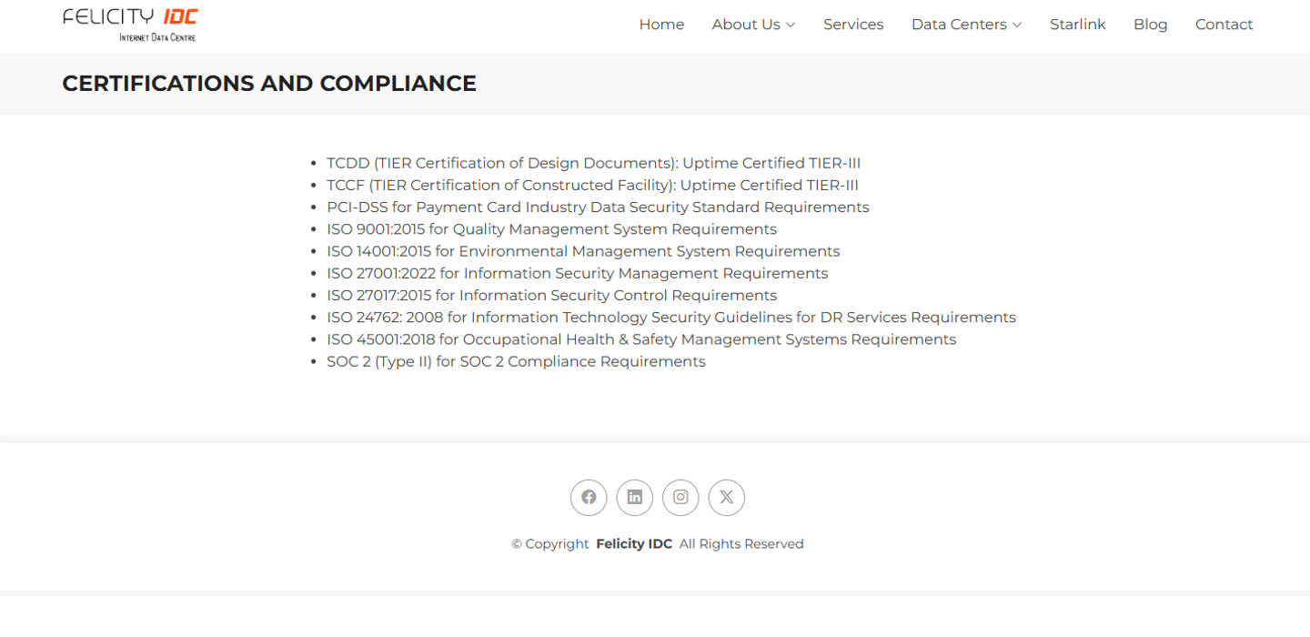The width and height of the screenshot is (1310, 637).
Task: Click the ISO 9001:2015 list entry
Action: (551, 229)
